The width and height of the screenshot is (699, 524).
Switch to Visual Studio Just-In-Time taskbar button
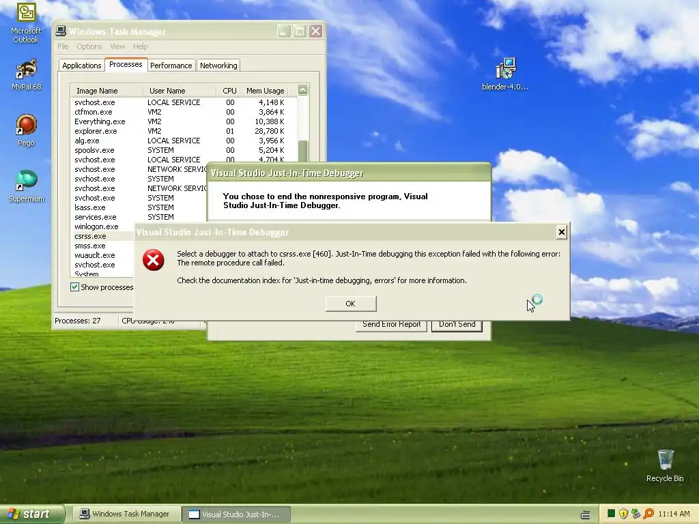(236, 514)
